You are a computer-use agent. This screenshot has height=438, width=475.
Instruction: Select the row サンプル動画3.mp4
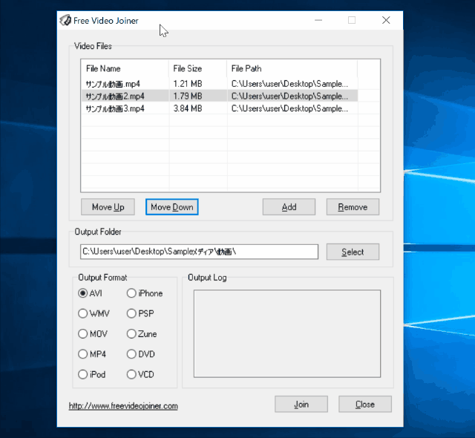(220, 108)
